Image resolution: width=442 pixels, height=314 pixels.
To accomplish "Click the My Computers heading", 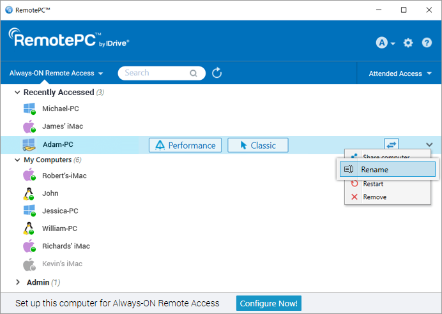I will [48, 160].
